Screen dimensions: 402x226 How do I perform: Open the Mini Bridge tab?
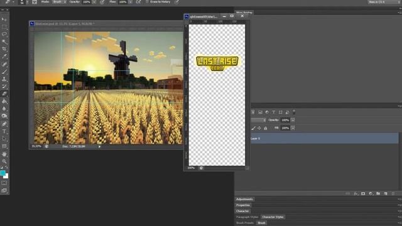tap(244, 13)
